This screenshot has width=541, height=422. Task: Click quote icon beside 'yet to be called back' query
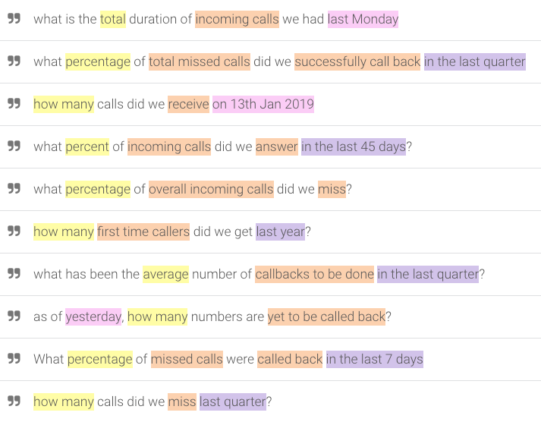point(14,316)
